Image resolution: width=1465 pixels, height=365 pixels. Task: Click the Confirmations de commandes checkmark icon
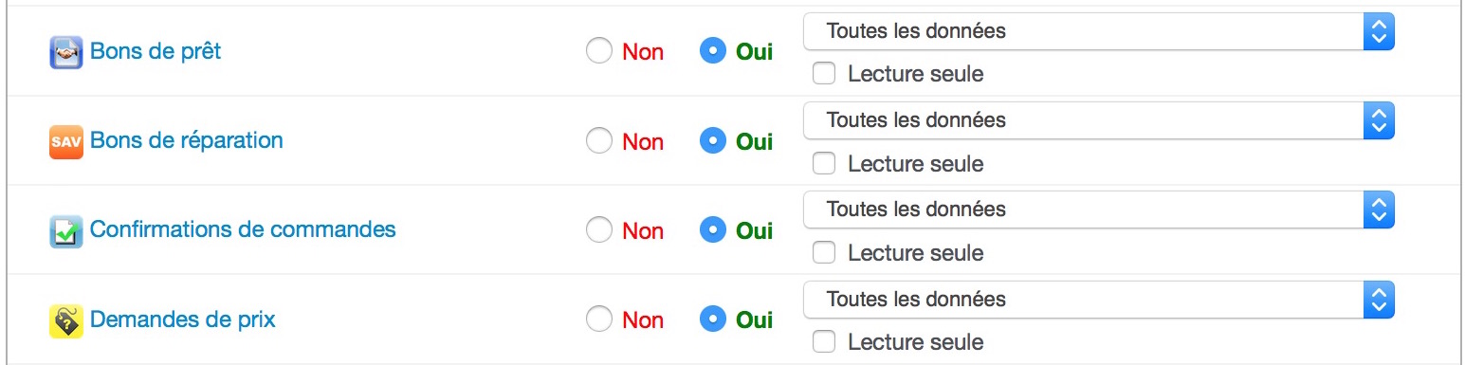pos(66,231)
